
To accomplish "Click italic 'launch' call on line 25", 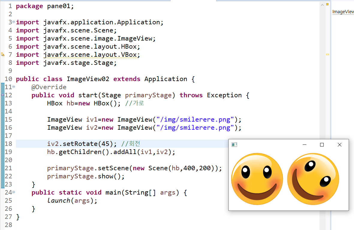I will tap(59, 201).
